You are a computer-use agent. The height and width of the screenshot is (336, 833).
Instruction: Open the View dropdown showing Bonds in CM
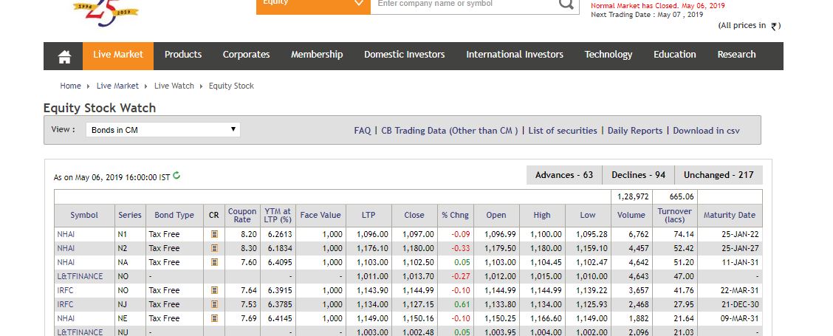point(163,130)
